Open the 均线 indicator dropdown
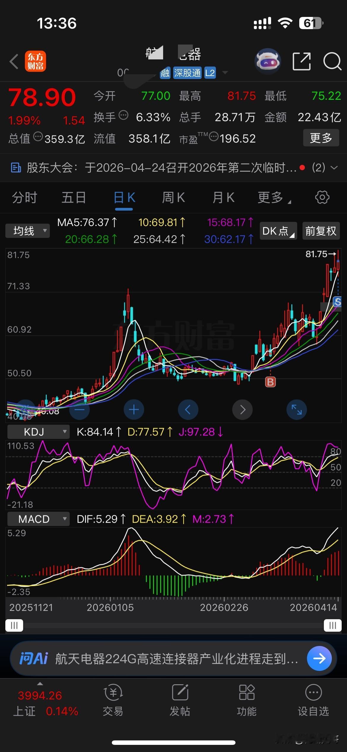The image size is (347, 752). click(x=28, y=231)
